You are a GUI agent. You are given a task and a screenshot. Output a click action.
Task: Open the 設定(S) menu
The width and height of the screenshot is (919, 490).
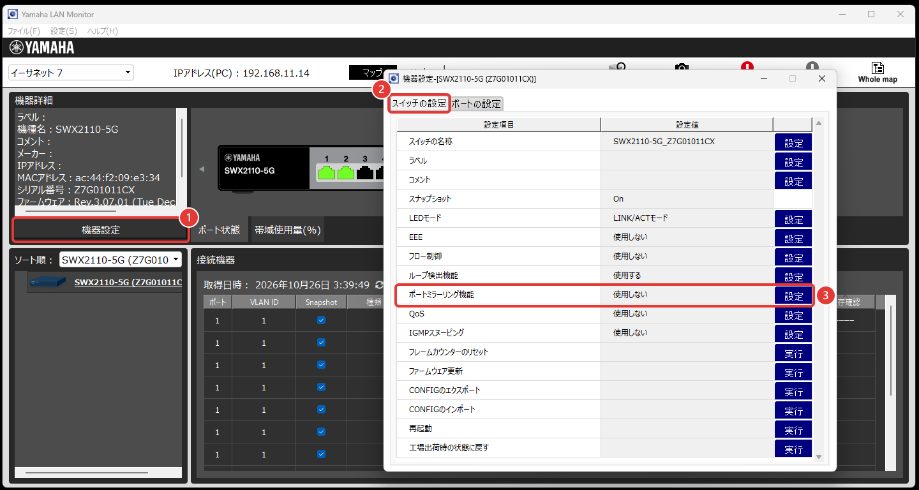pos(64,31)
